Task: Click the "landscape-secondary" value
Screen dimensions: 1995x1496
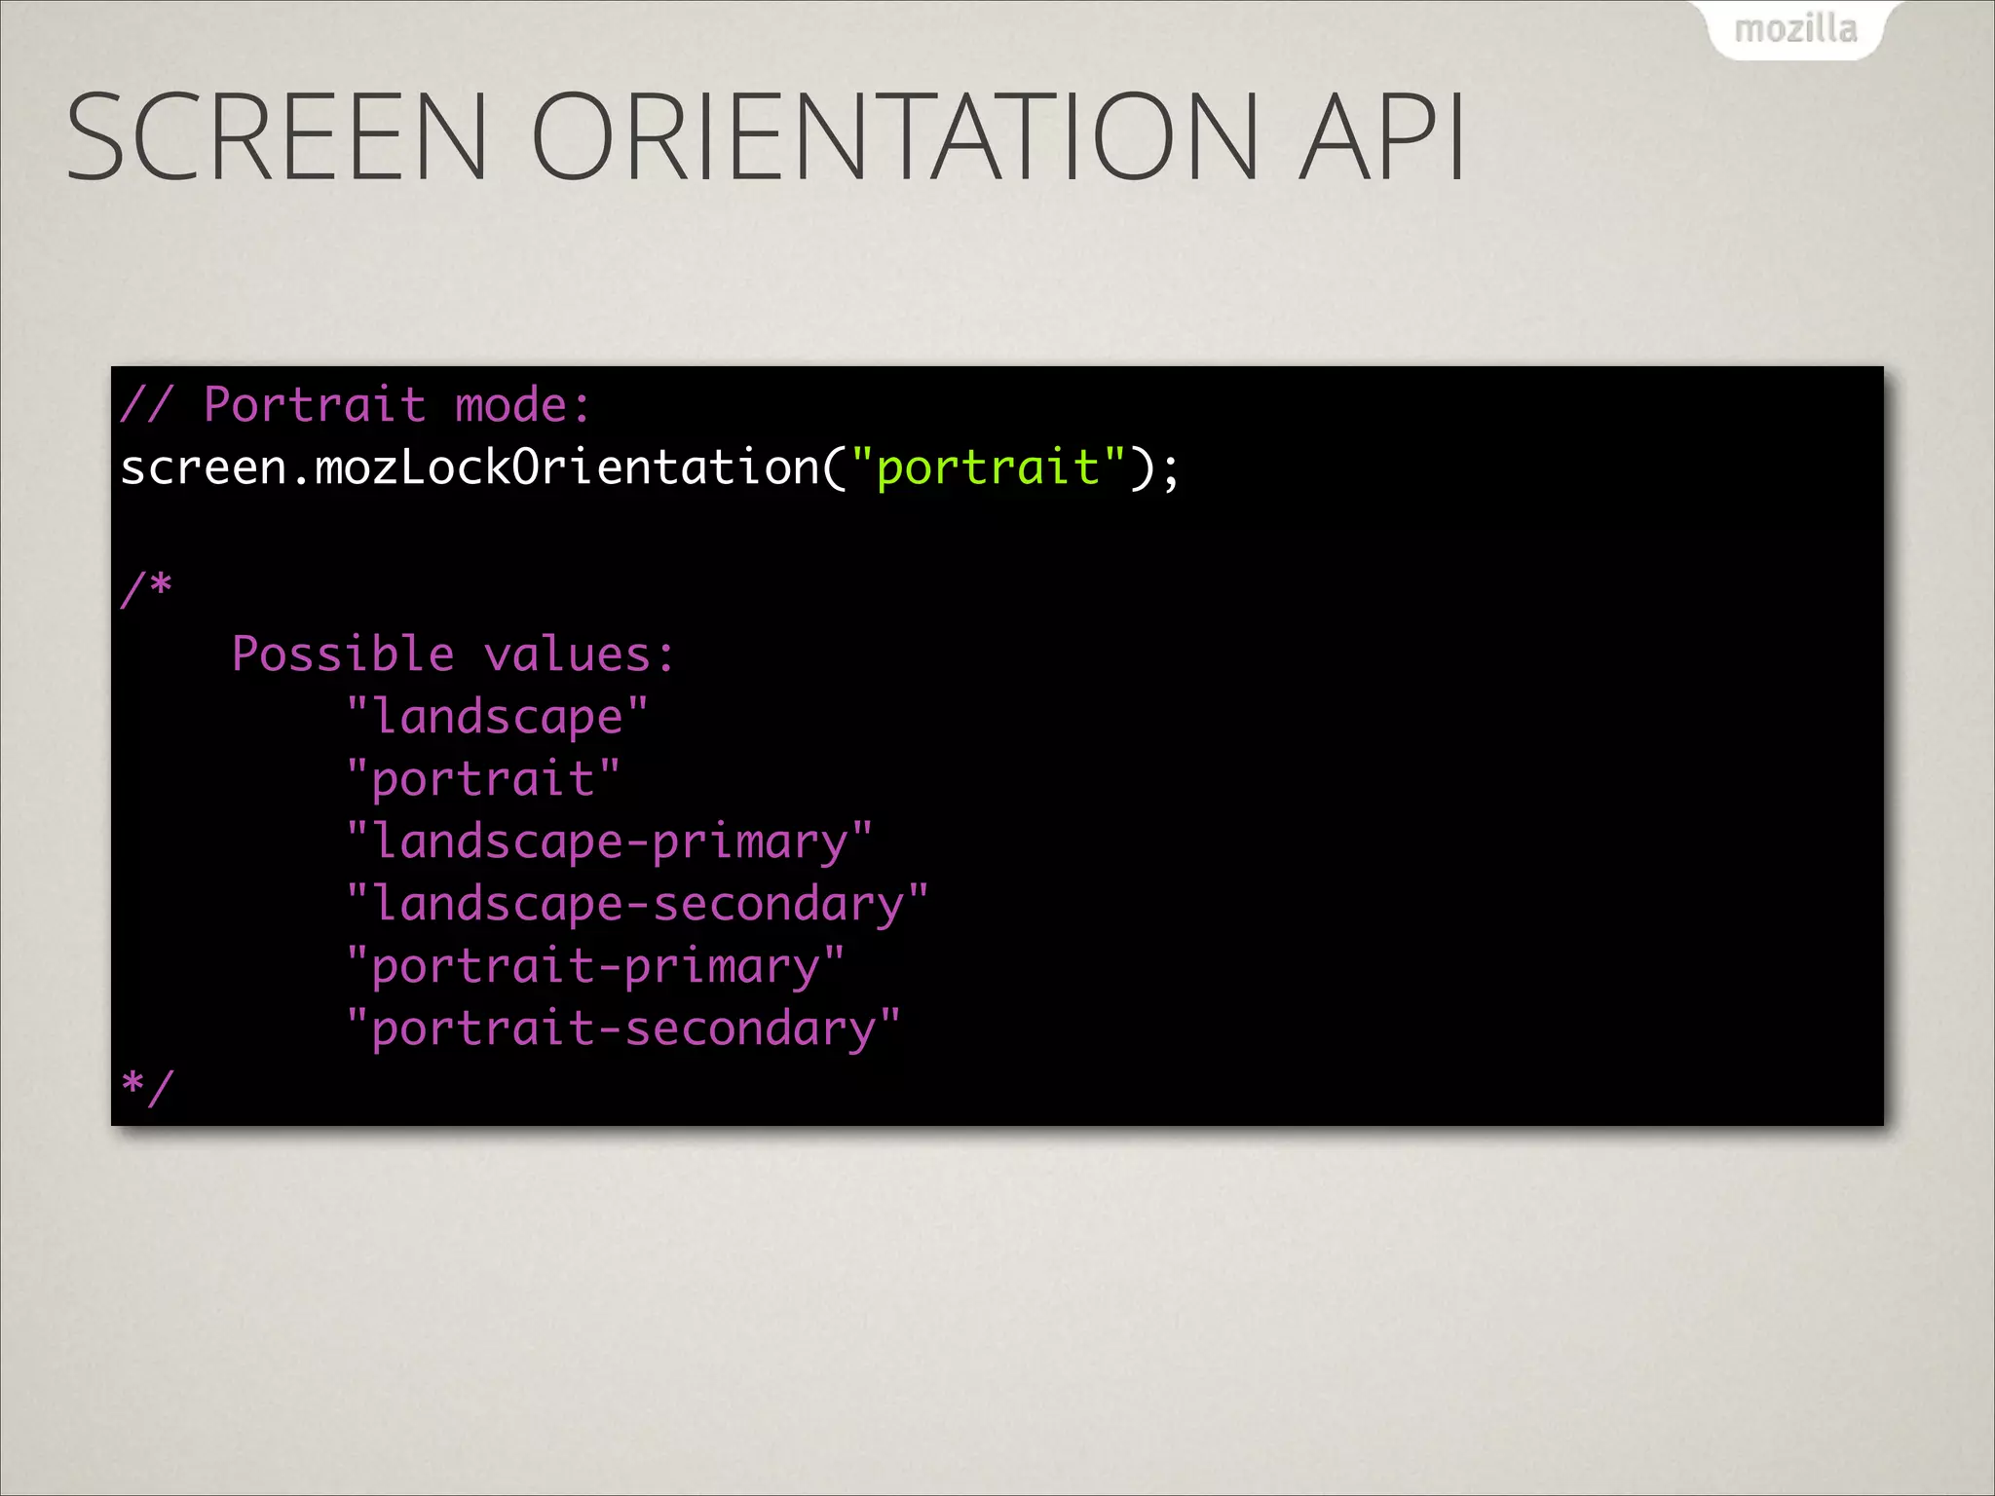Action: coord(637,905)
